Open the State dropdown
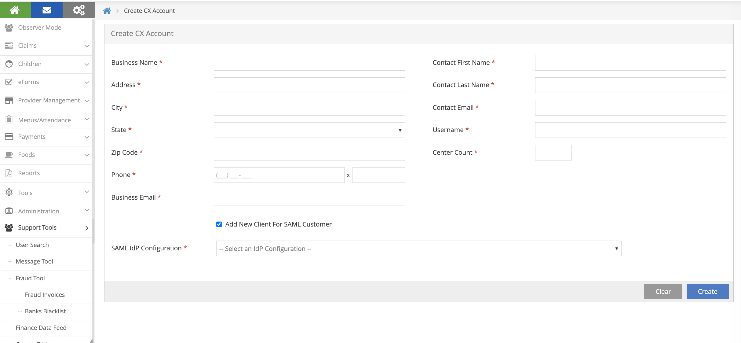741x343 pixels. (x=309, y=130)
